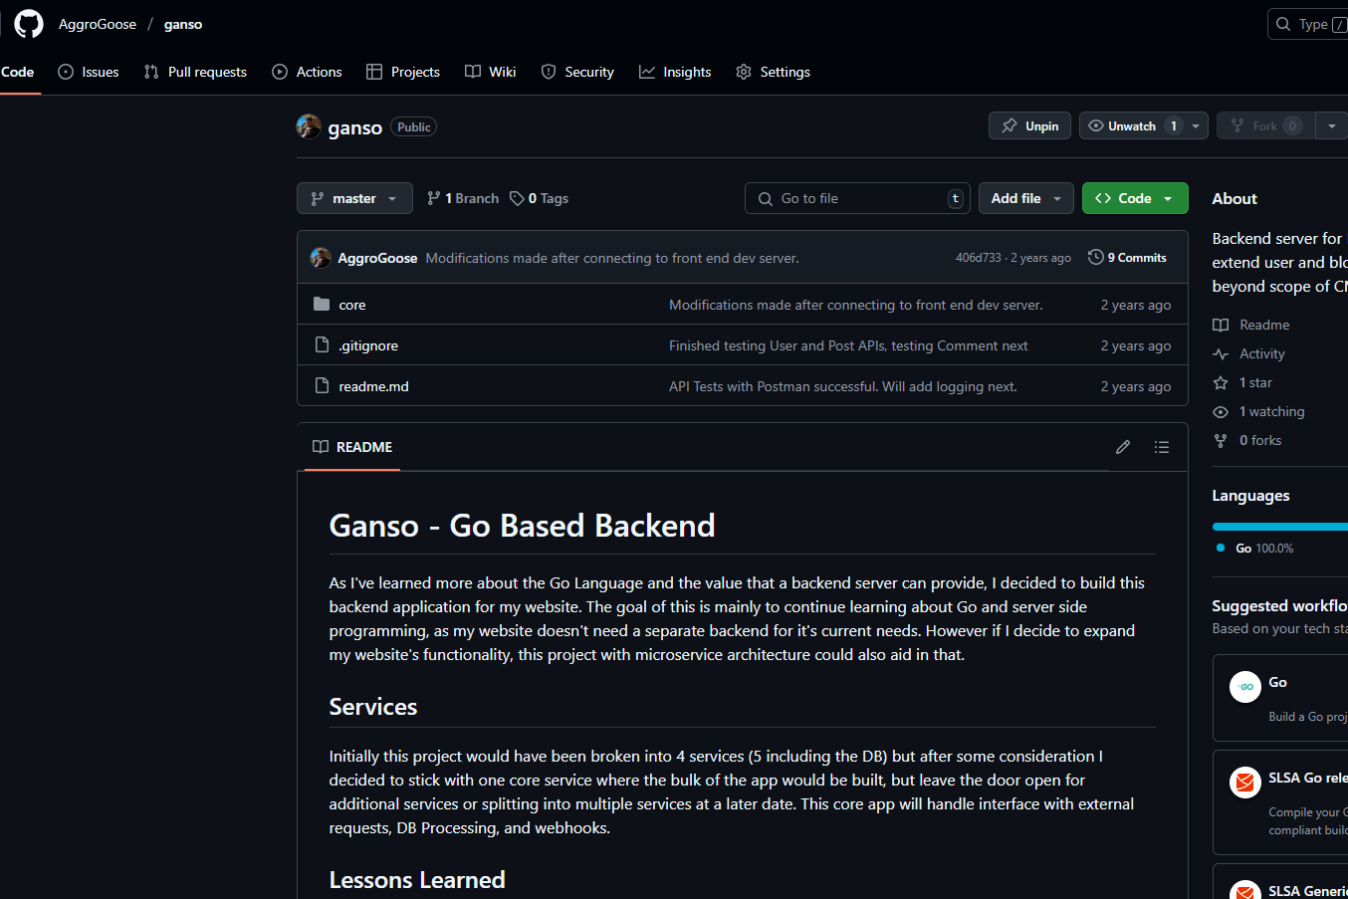The height and width of the screenshot is (899, 1348).
Task: Click Unpin to unpin the repository
Action: [x=1029, y=125]
